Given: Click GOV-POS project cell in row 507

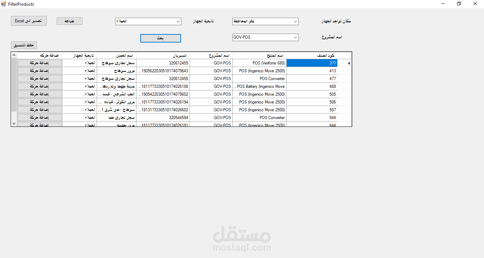Looking at the screenshot, I should click(x=211, y=110).
